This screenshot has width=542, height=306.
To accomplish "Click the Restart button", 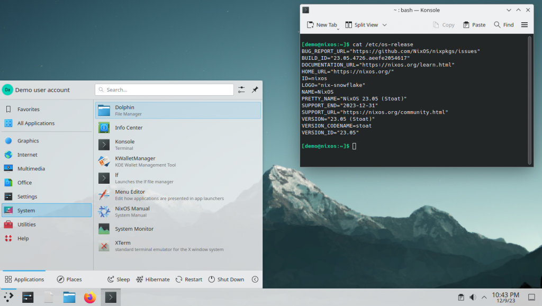I will tap(189, 280).
